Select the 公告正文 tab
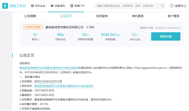This screenshot has width=189, height=111. click(x=66, y=16)
